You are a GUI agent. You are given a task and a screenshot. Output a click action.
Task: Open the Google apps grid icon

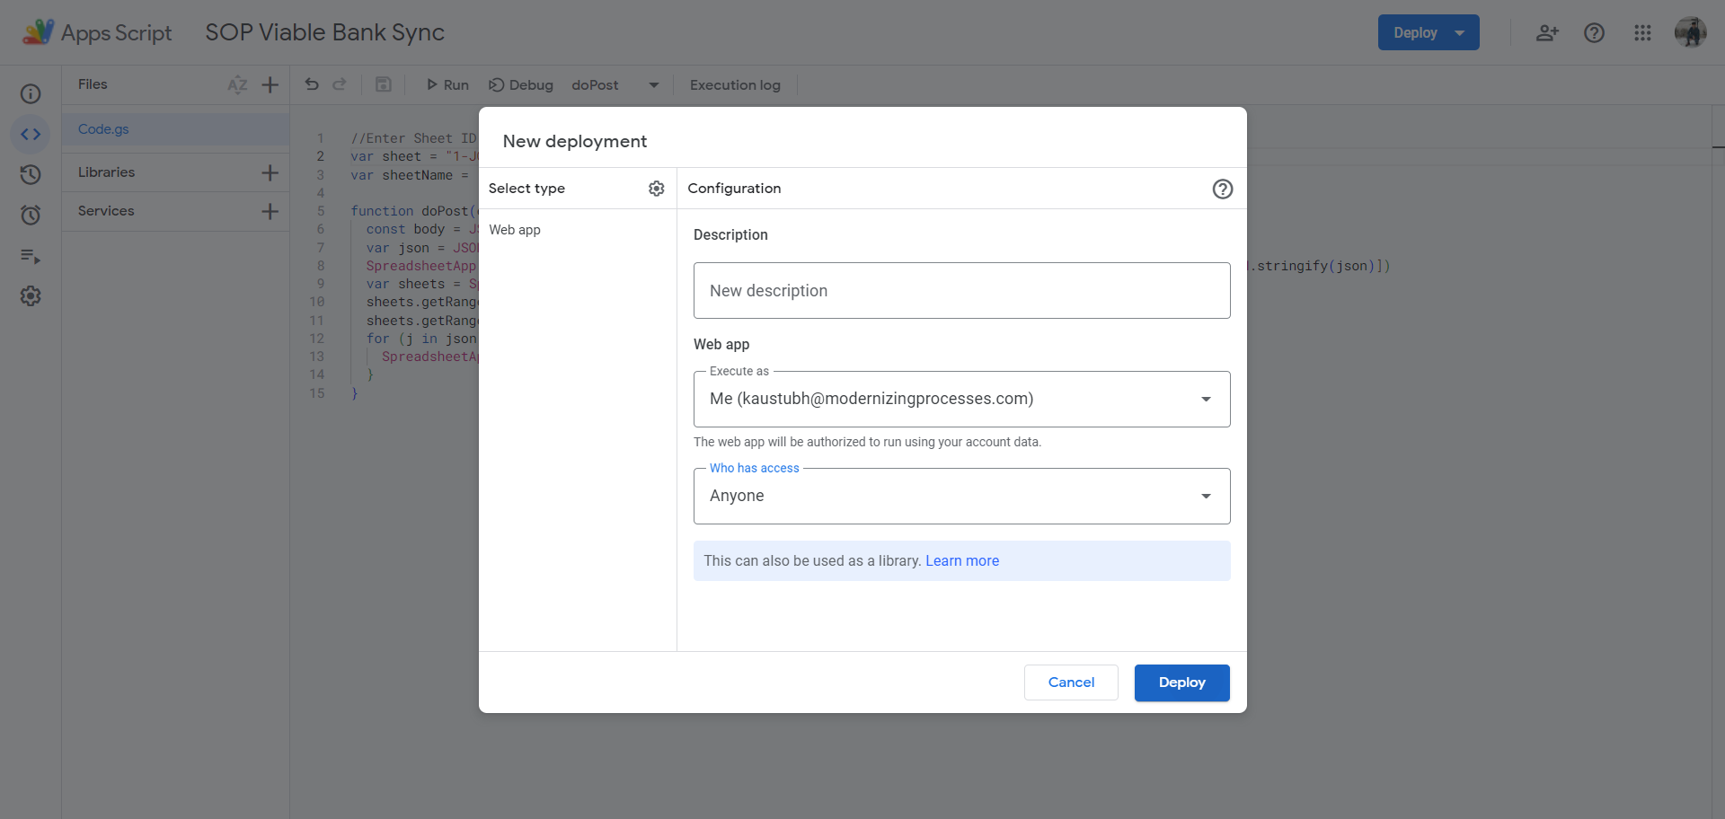pos(1642,32)
